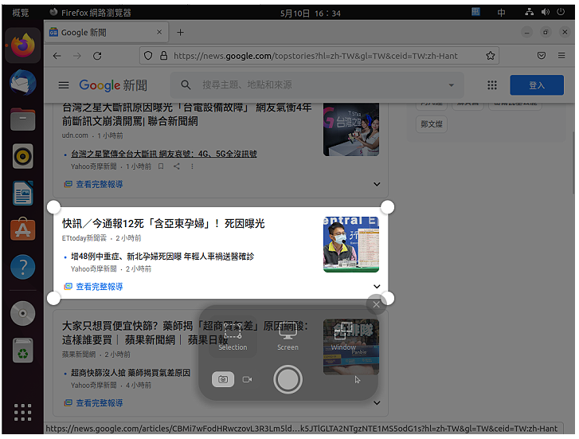
Task: Open more options for Yahoo 台灣之星 article
Action: point(192,167)
